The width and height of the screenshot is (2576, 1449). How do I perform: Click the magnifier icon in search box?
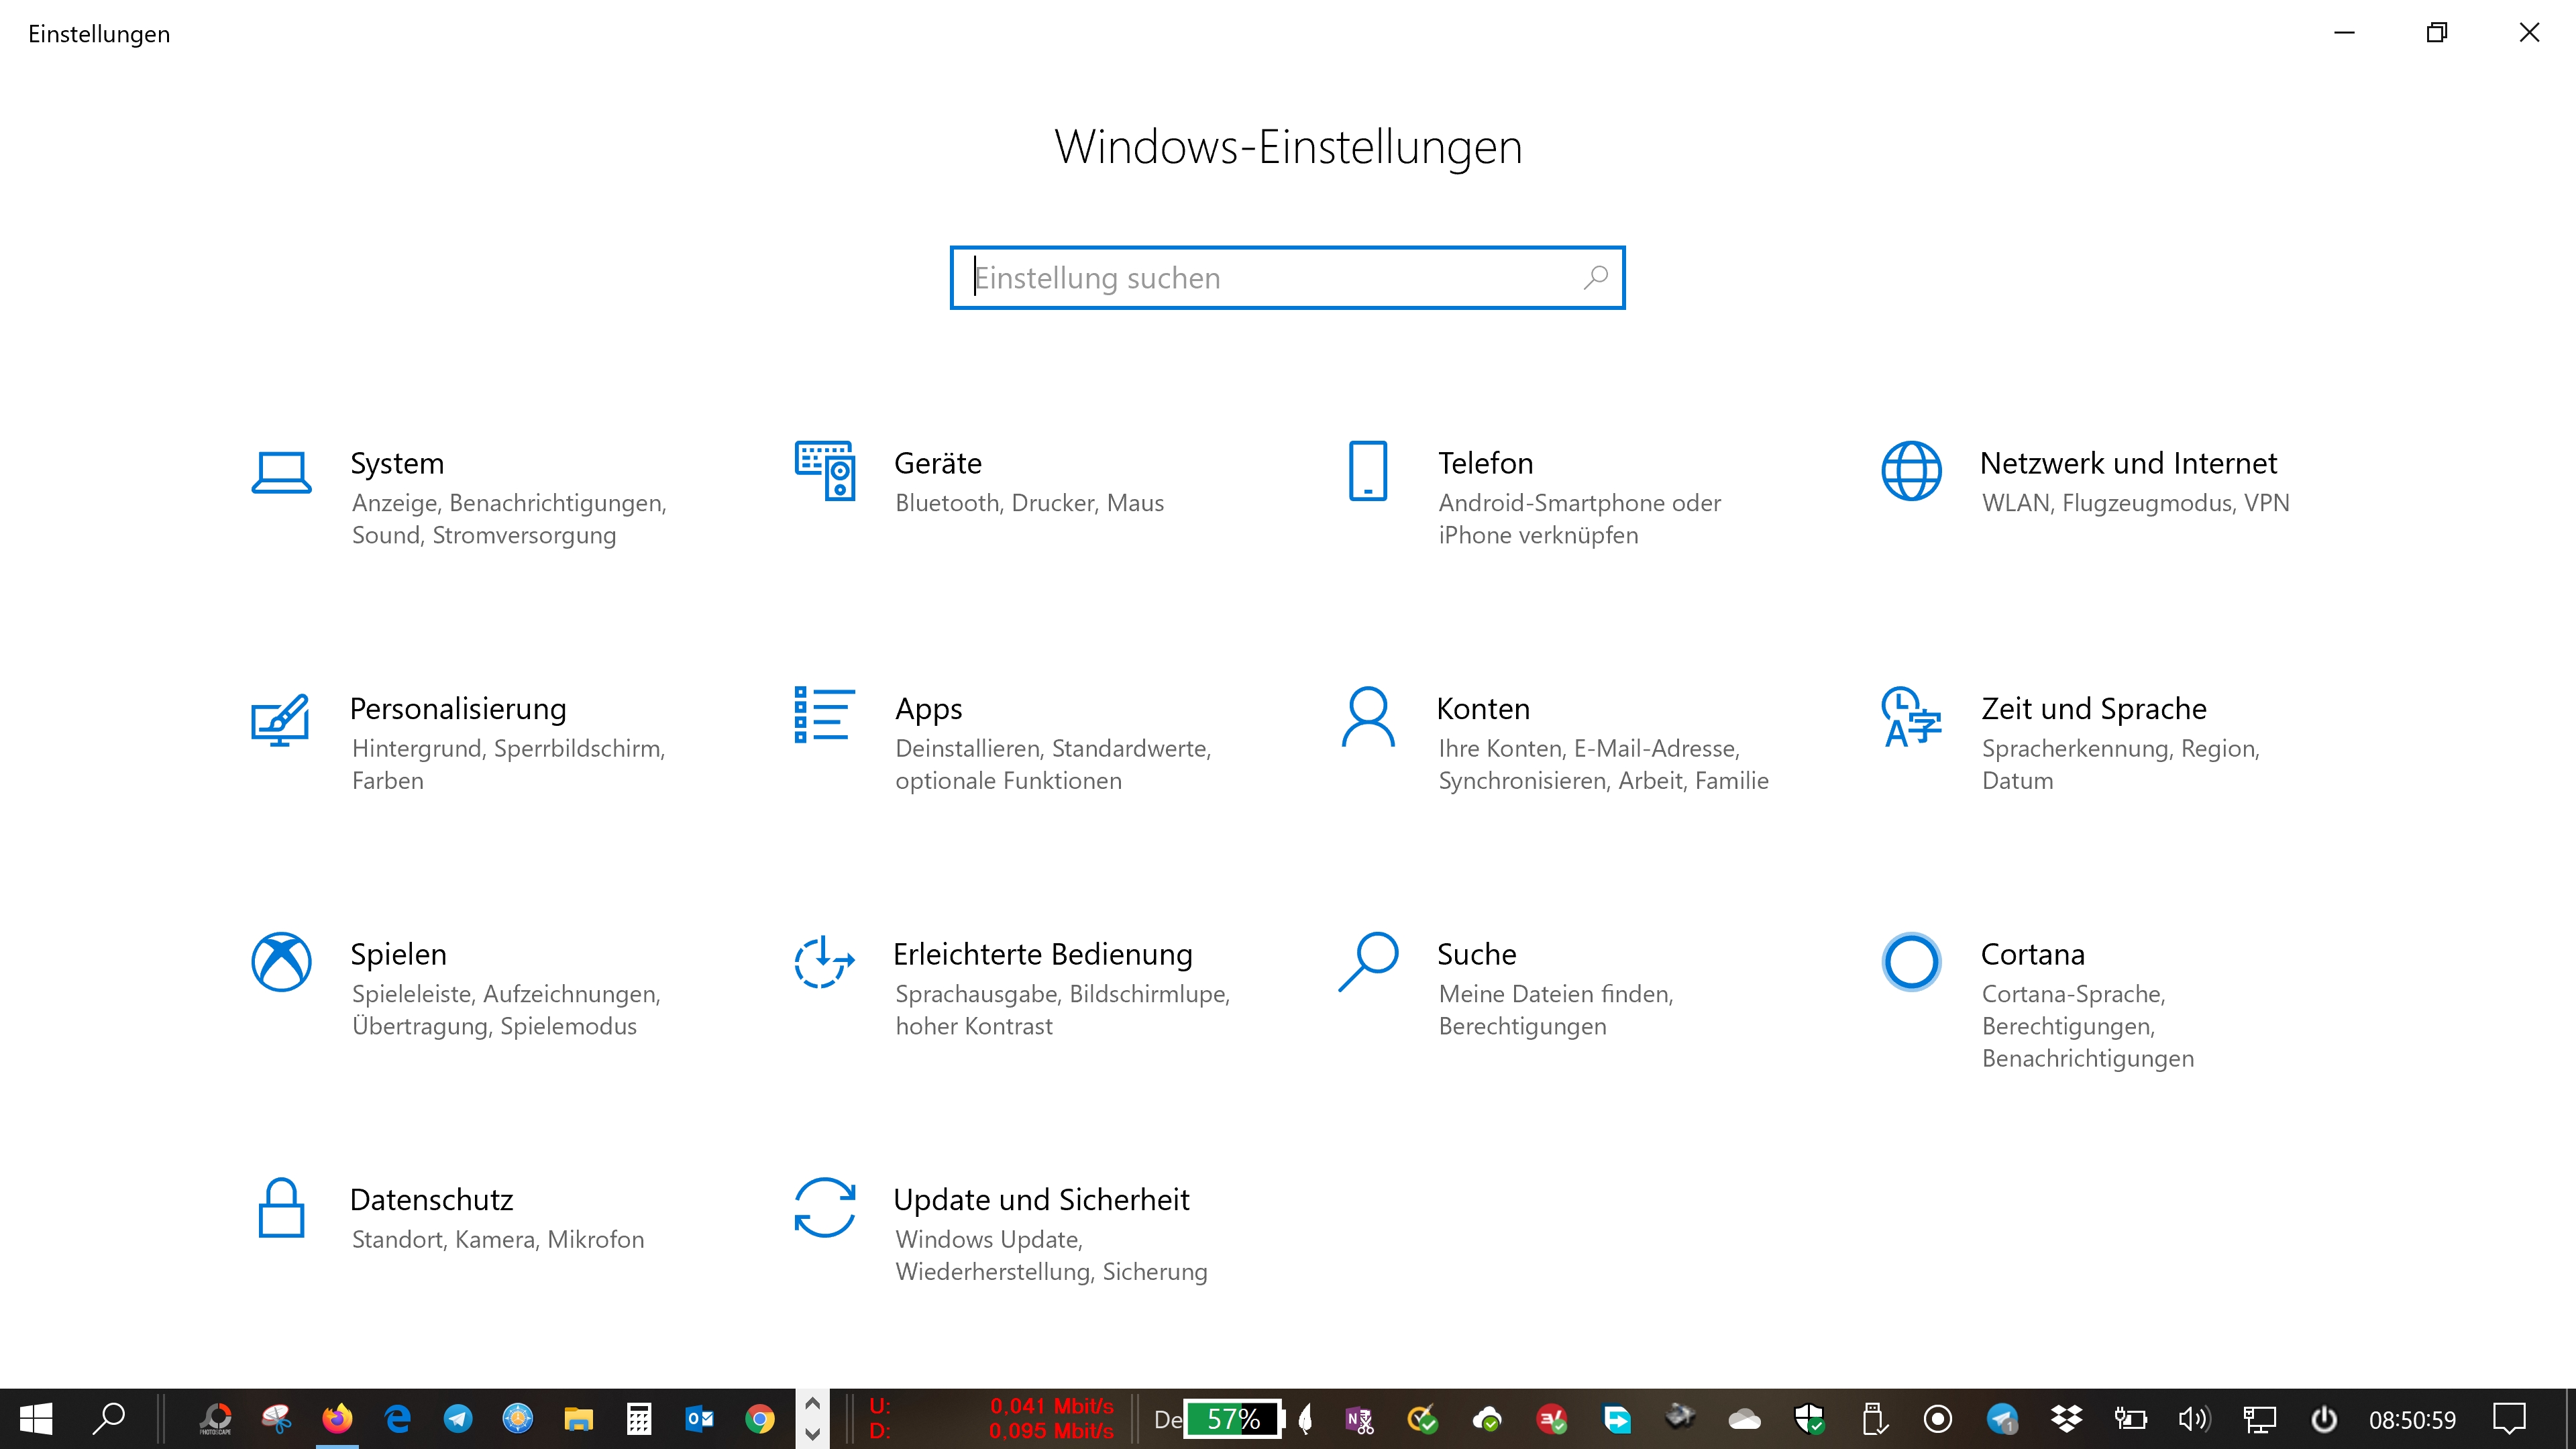(x=1595, y=277)
